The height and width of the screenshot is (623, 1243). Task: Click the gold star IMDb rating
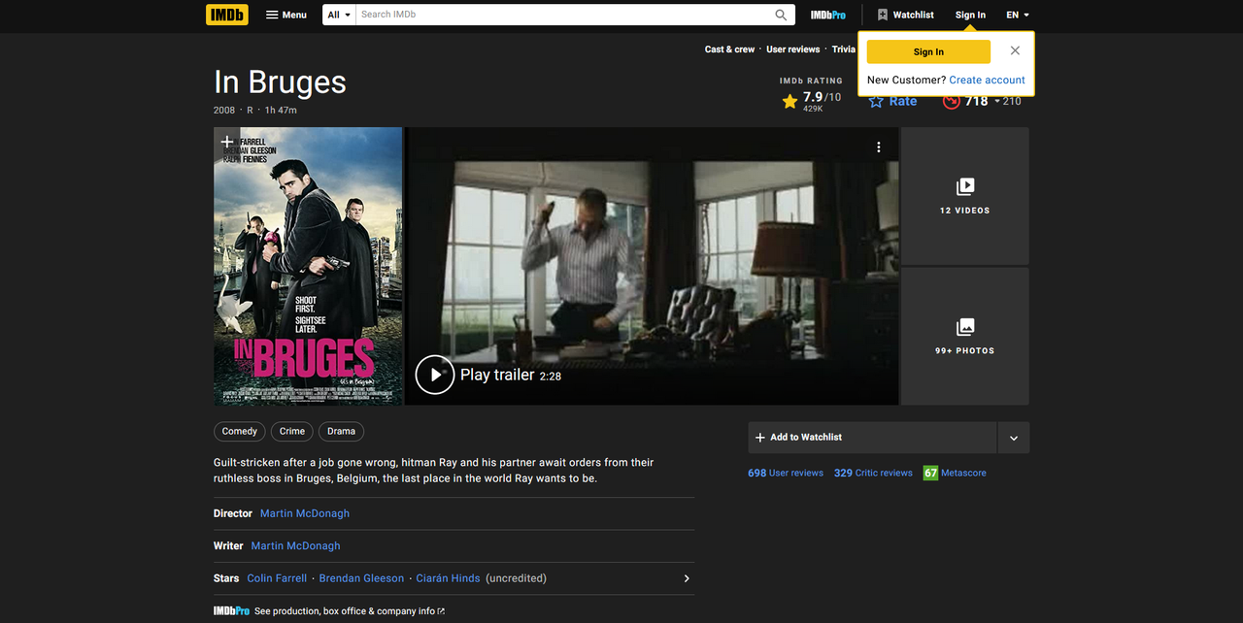[789, 101]
